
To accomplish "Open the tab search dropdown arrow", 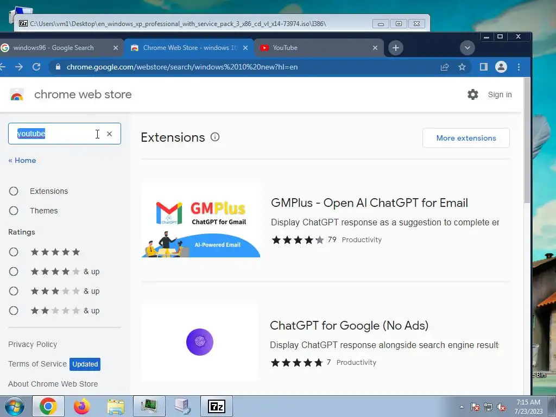I will pyautogui.click(x=467, y=48).
